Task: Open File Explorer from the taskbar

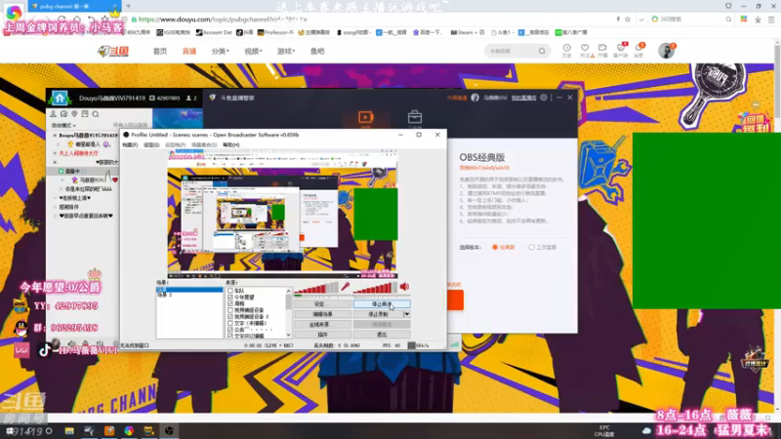Action: (x=69, y=431)
